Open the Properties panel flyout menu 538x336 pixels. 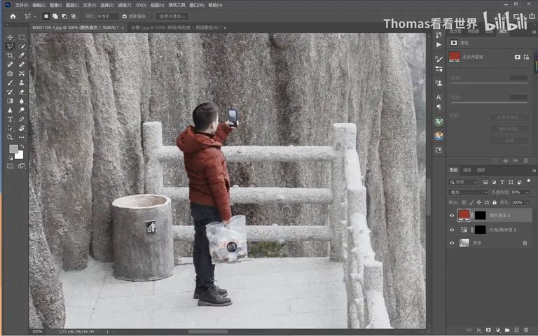coord(534,31)
